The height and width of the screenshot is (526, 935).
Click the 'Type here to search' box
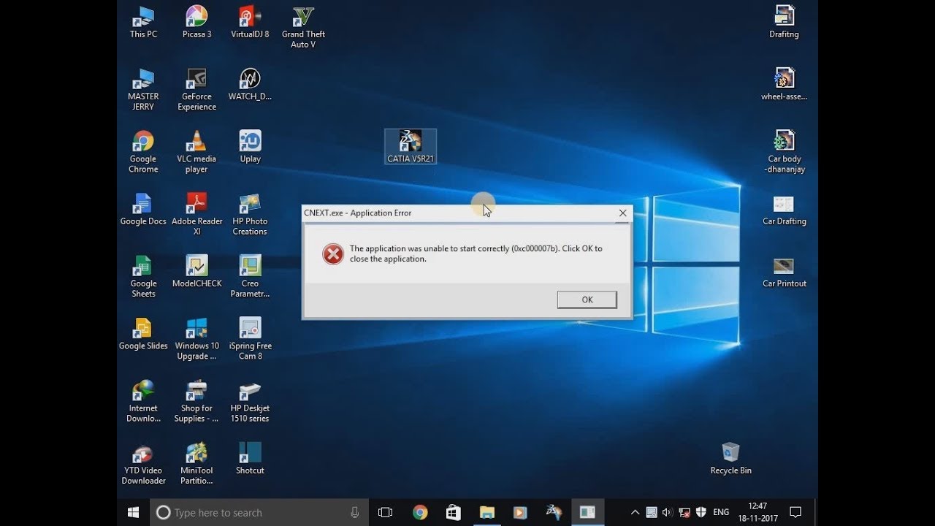click(x=259, y=512)
